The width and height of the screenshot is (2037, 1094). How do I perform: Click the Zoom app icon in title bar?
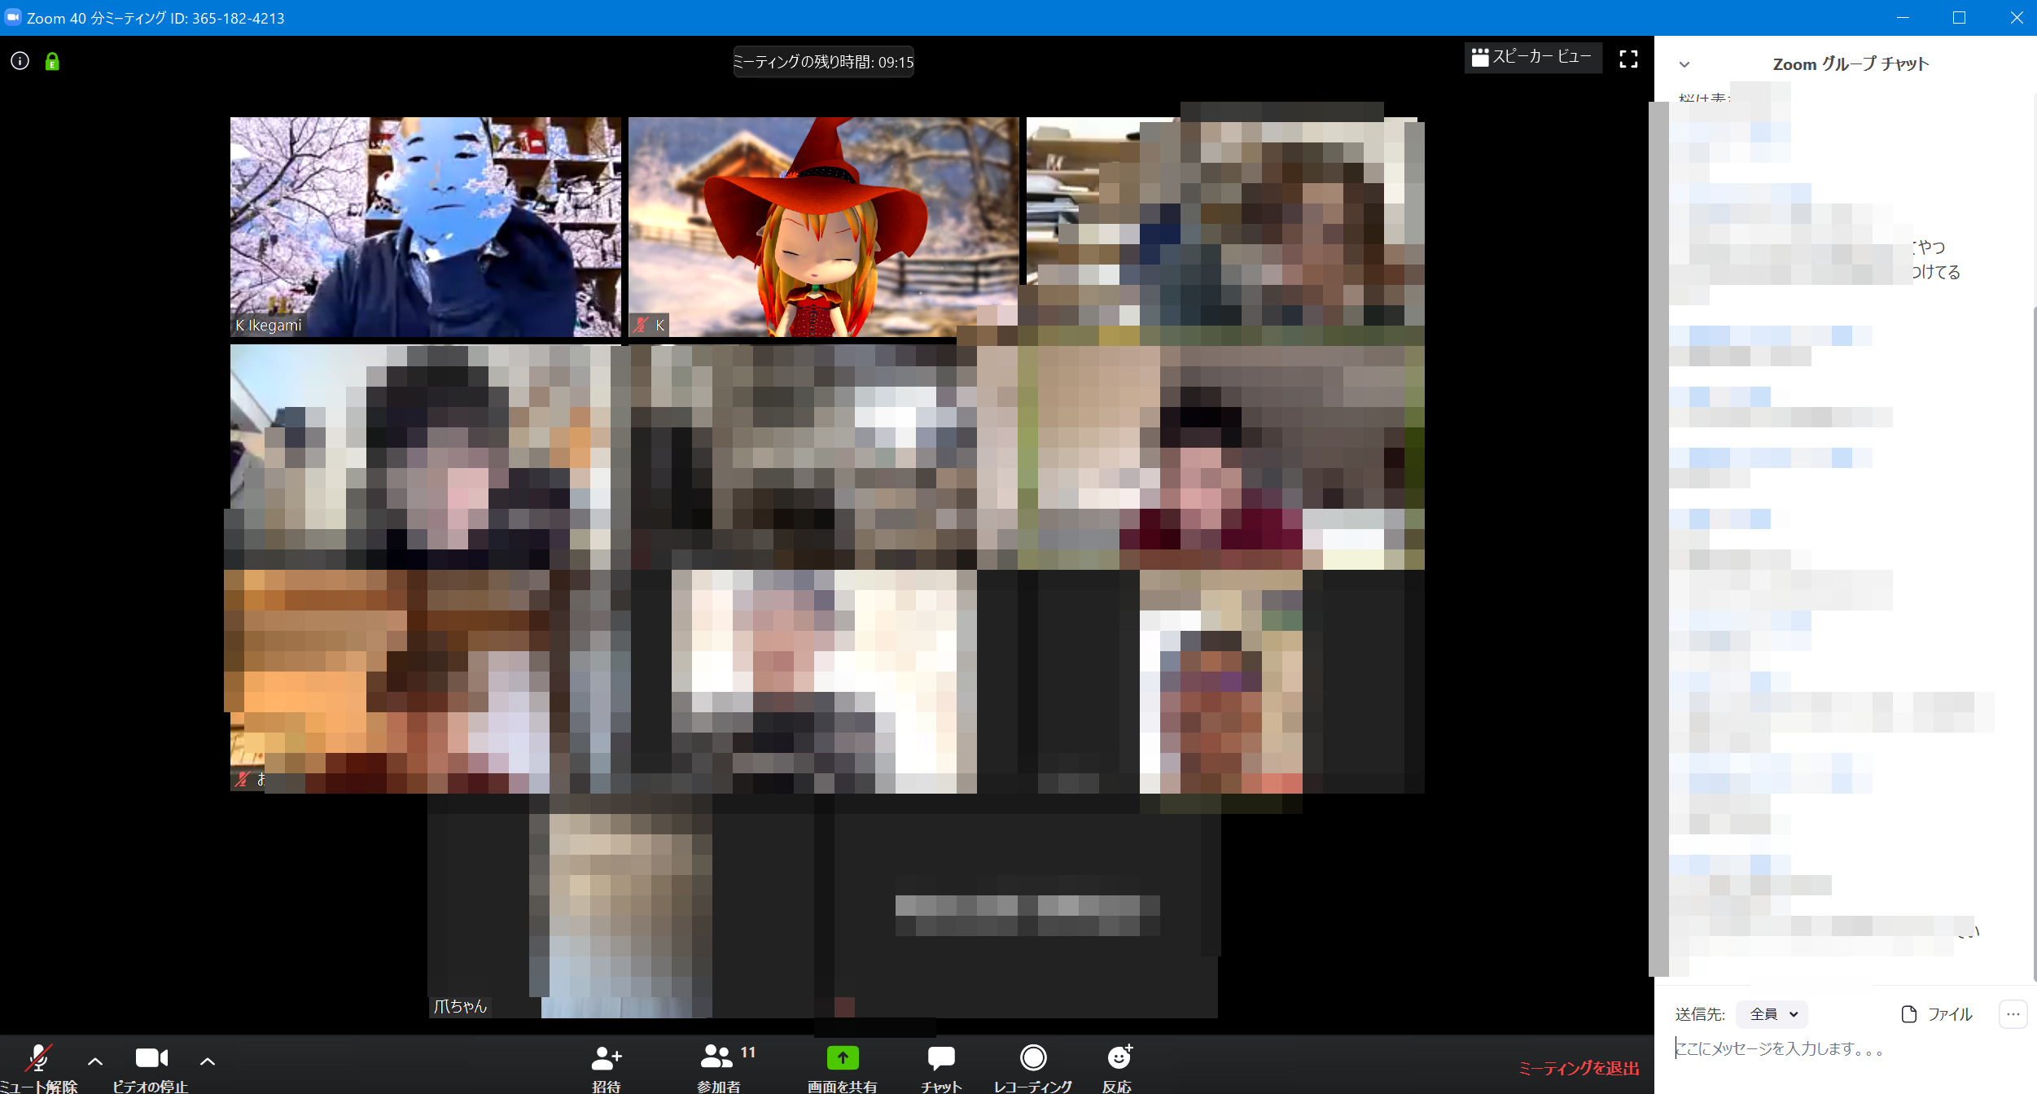12,17
